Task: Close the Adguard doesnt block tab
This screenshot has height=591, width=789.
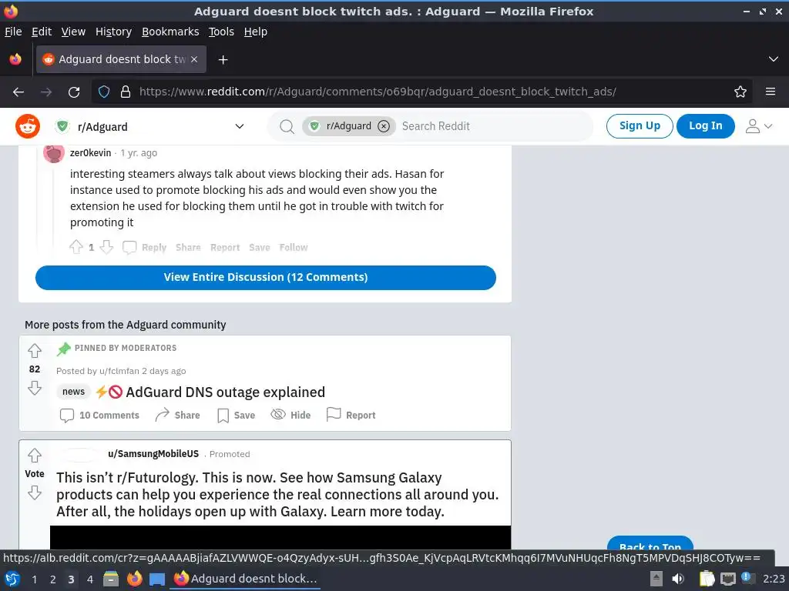Action: pos(194,59)
